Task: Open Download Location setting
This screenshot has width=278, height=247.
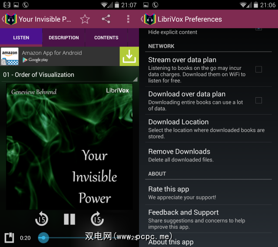Action: click(208, 128)
